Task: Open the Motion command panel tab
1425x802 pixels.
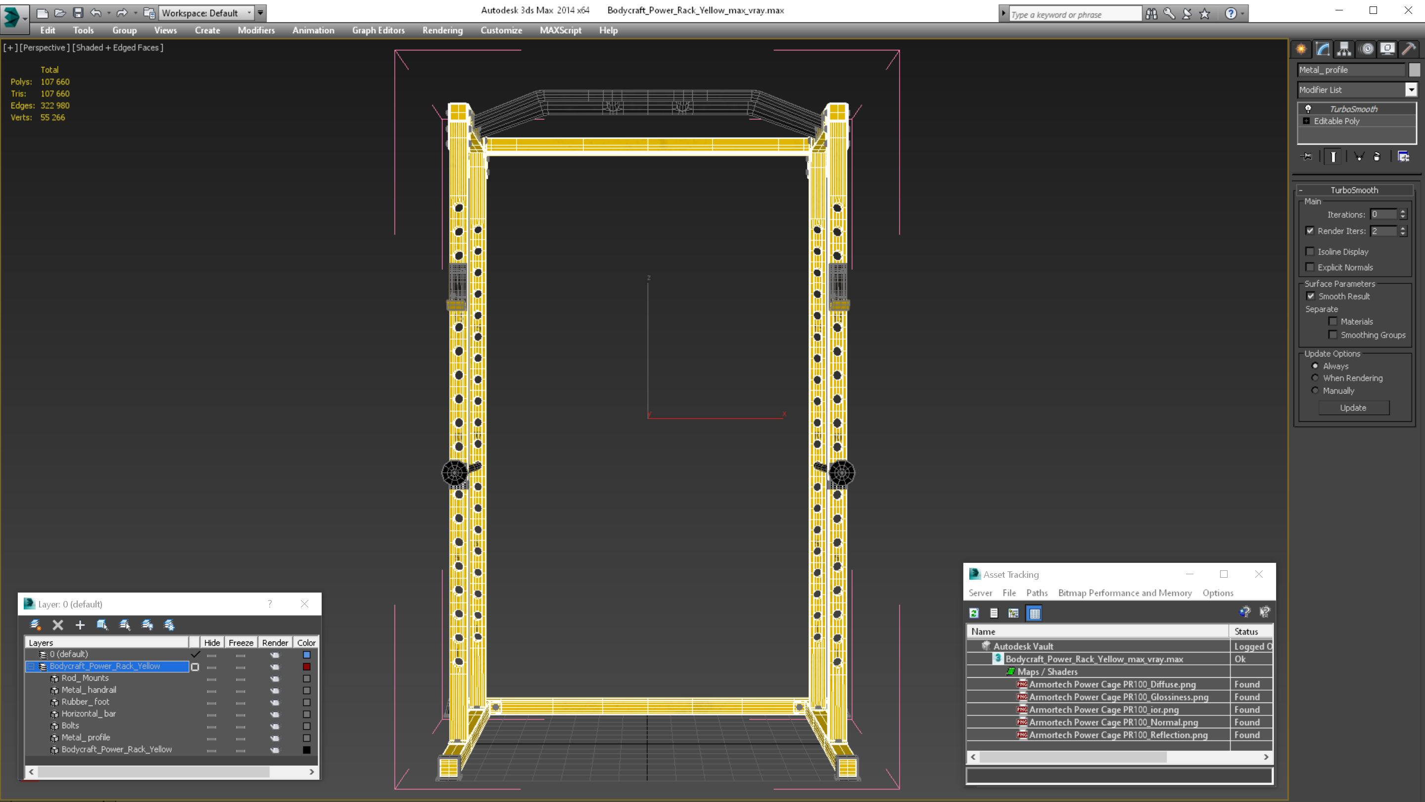Action: 1366,50
